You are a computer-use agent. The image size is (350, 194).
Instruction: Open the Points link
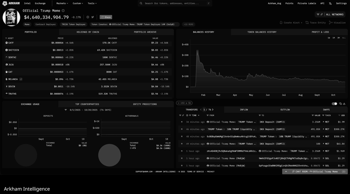click(x=289, y=3)
